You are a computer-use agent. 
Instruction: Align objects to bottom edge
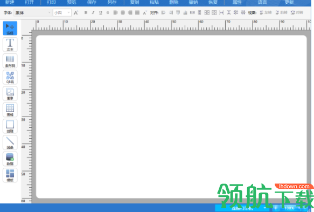click(185, 12)
